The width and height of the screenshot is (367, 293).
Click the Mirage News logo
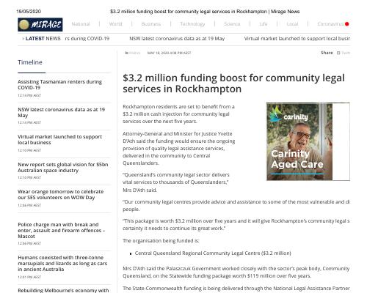[x=40, y=24]
